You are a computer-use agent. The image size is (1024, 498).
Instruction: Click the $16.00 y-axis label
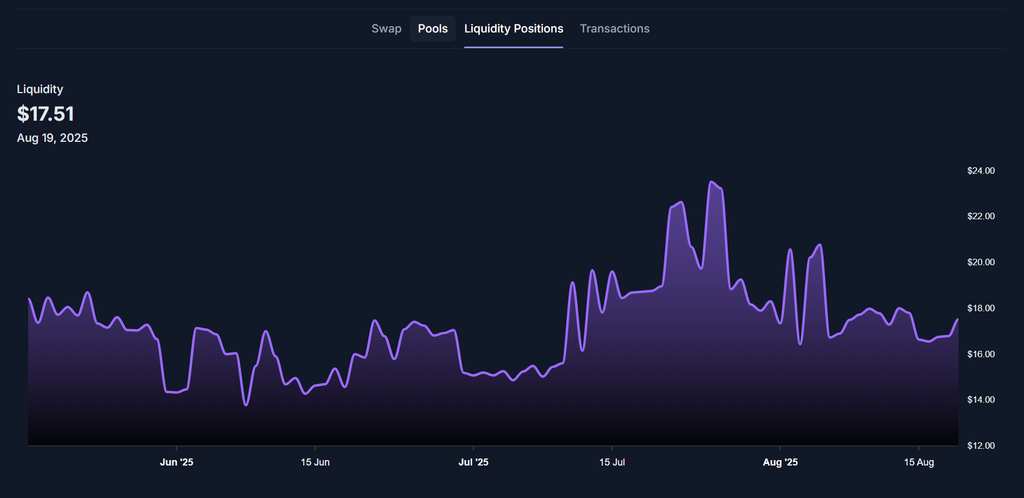click(x=981, y=355)
